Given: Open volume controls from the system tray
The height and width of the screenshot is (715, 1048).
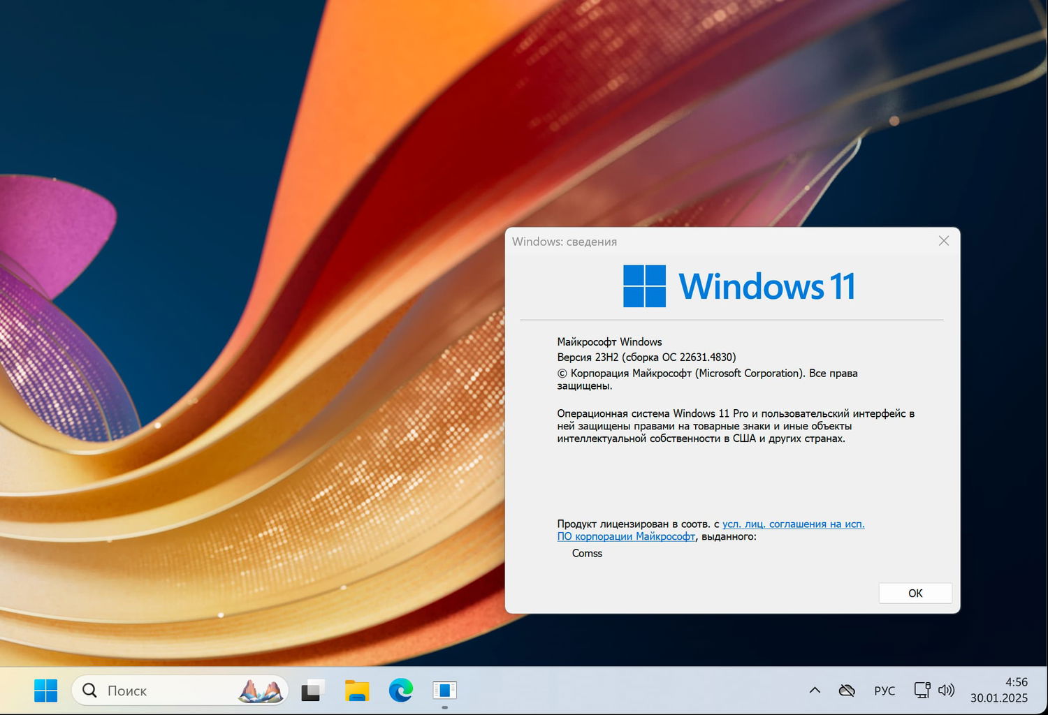Looking at the screenshot, I should click(947, 690).
